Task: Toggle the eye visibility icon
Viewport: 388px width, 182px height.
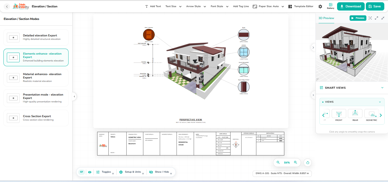Action: click(x=90, y=172)
